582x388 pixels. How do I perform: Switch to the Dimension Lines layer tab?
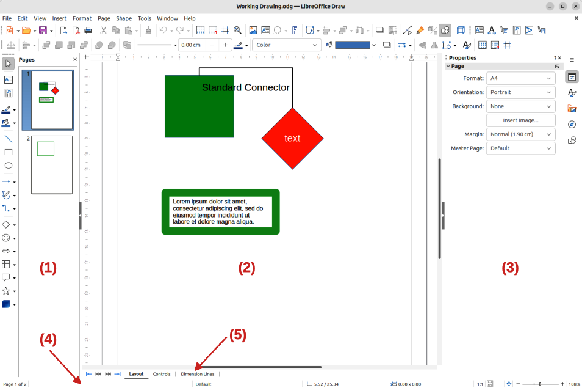[198, 374]
